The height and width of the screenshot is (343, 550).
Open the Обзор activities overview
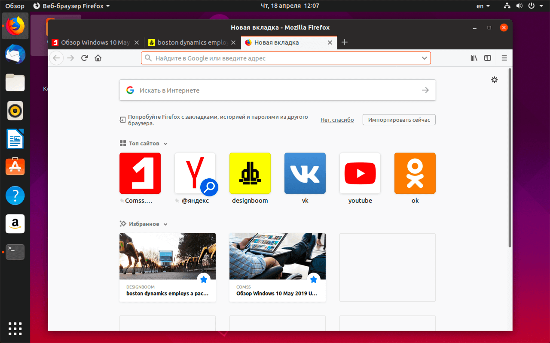(15, 6)
